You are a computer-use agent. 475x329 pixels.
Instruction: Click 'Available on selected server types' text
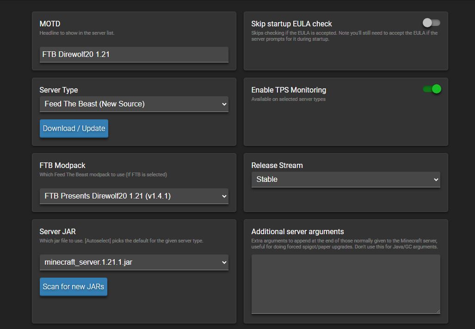(x=289, y=99)
